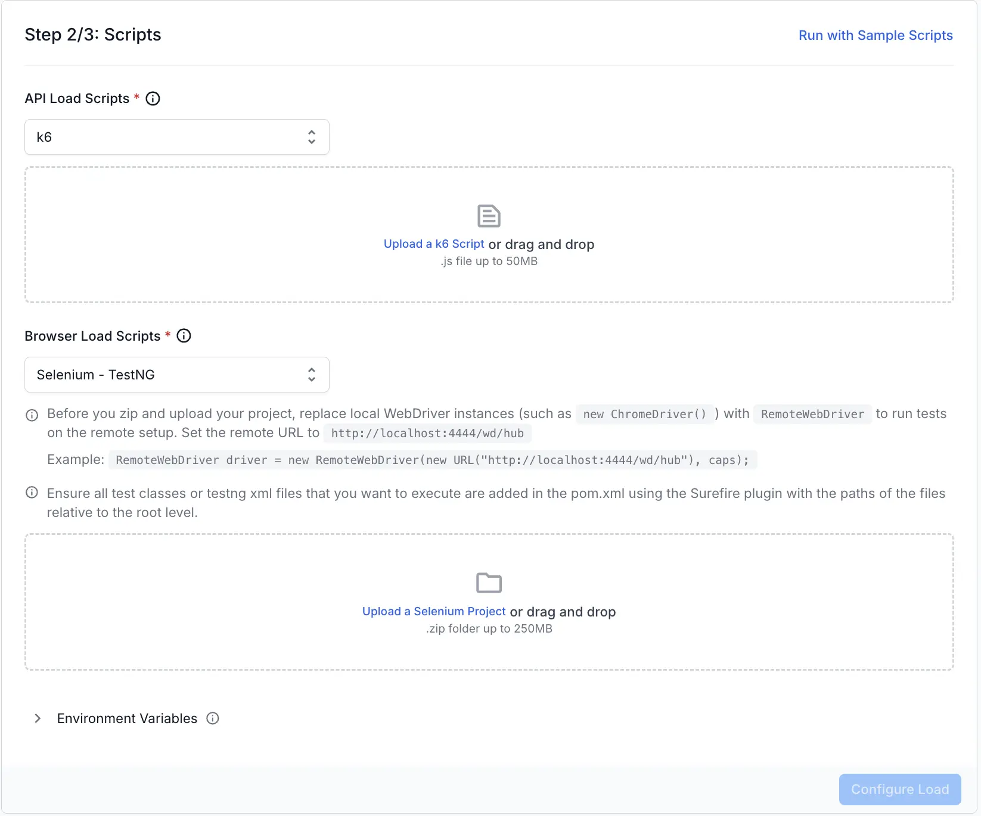Click the folder icon in the Selenium upload area
The width and height of the screenshot is (981, 816).
click(x=489, y=583)
